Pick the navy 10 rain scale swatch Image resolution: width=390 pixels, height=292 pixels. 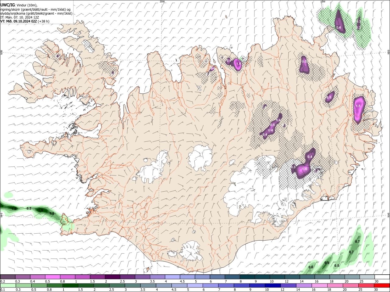(272, 285)
